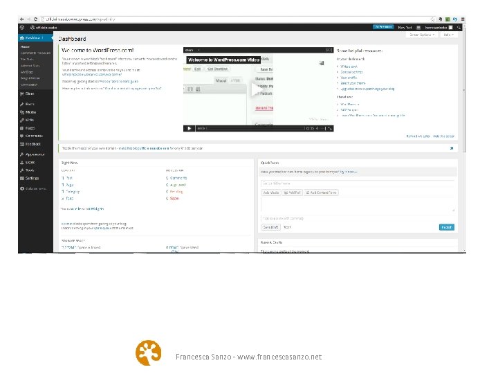
Task: Collapse the sidebar with Collapse menu
Action: [x=33, y=188]
